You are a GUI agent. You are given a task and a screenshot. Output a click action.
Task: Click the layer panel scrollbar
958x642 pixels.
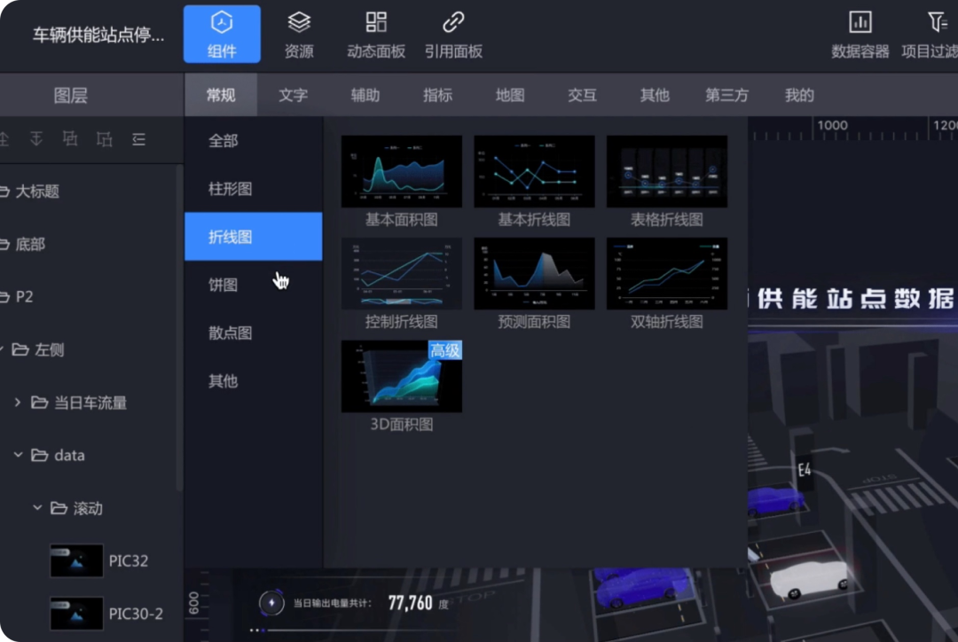pyautogui.click(x=179, y=327)
